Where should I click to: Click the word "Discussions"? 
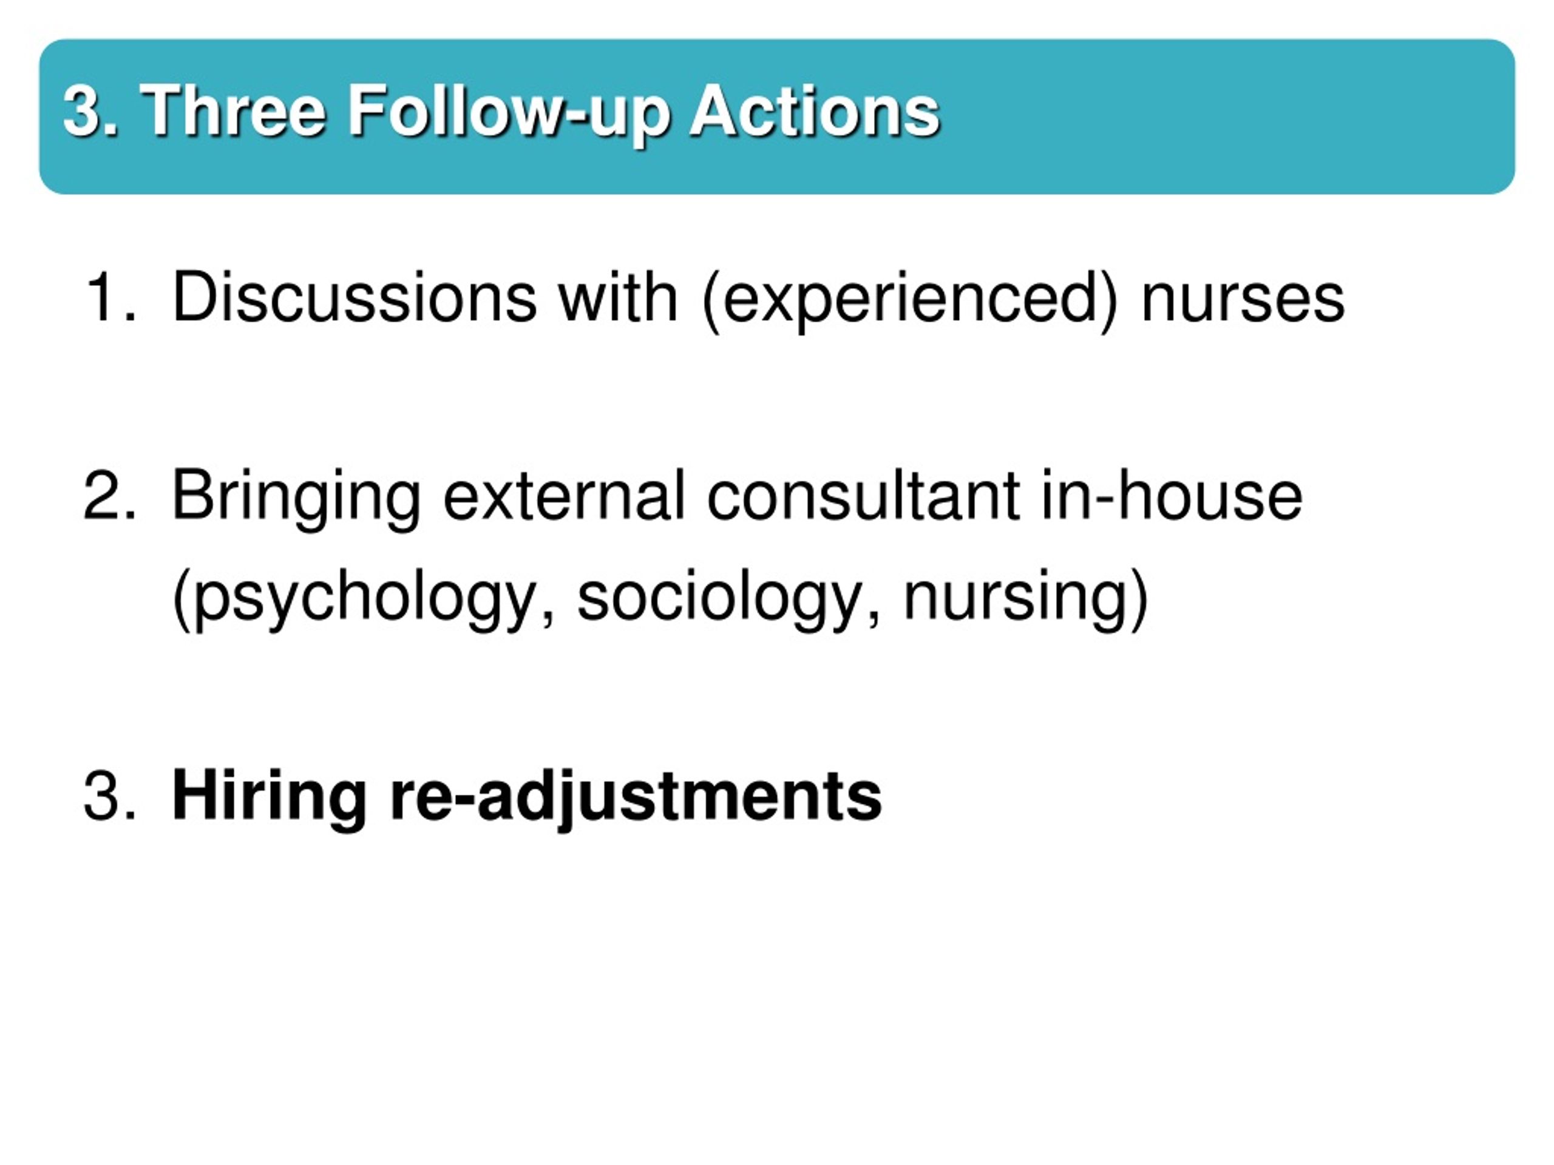[355, 298]
